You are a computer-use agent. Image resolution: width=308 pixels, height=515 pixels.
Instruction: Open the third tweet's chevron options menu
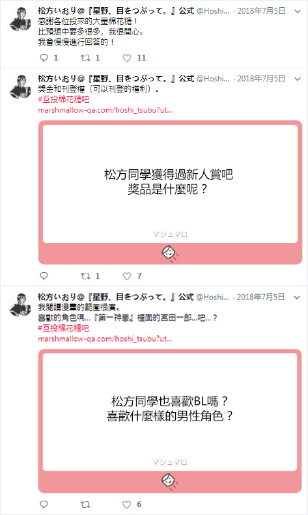[297, 298]
